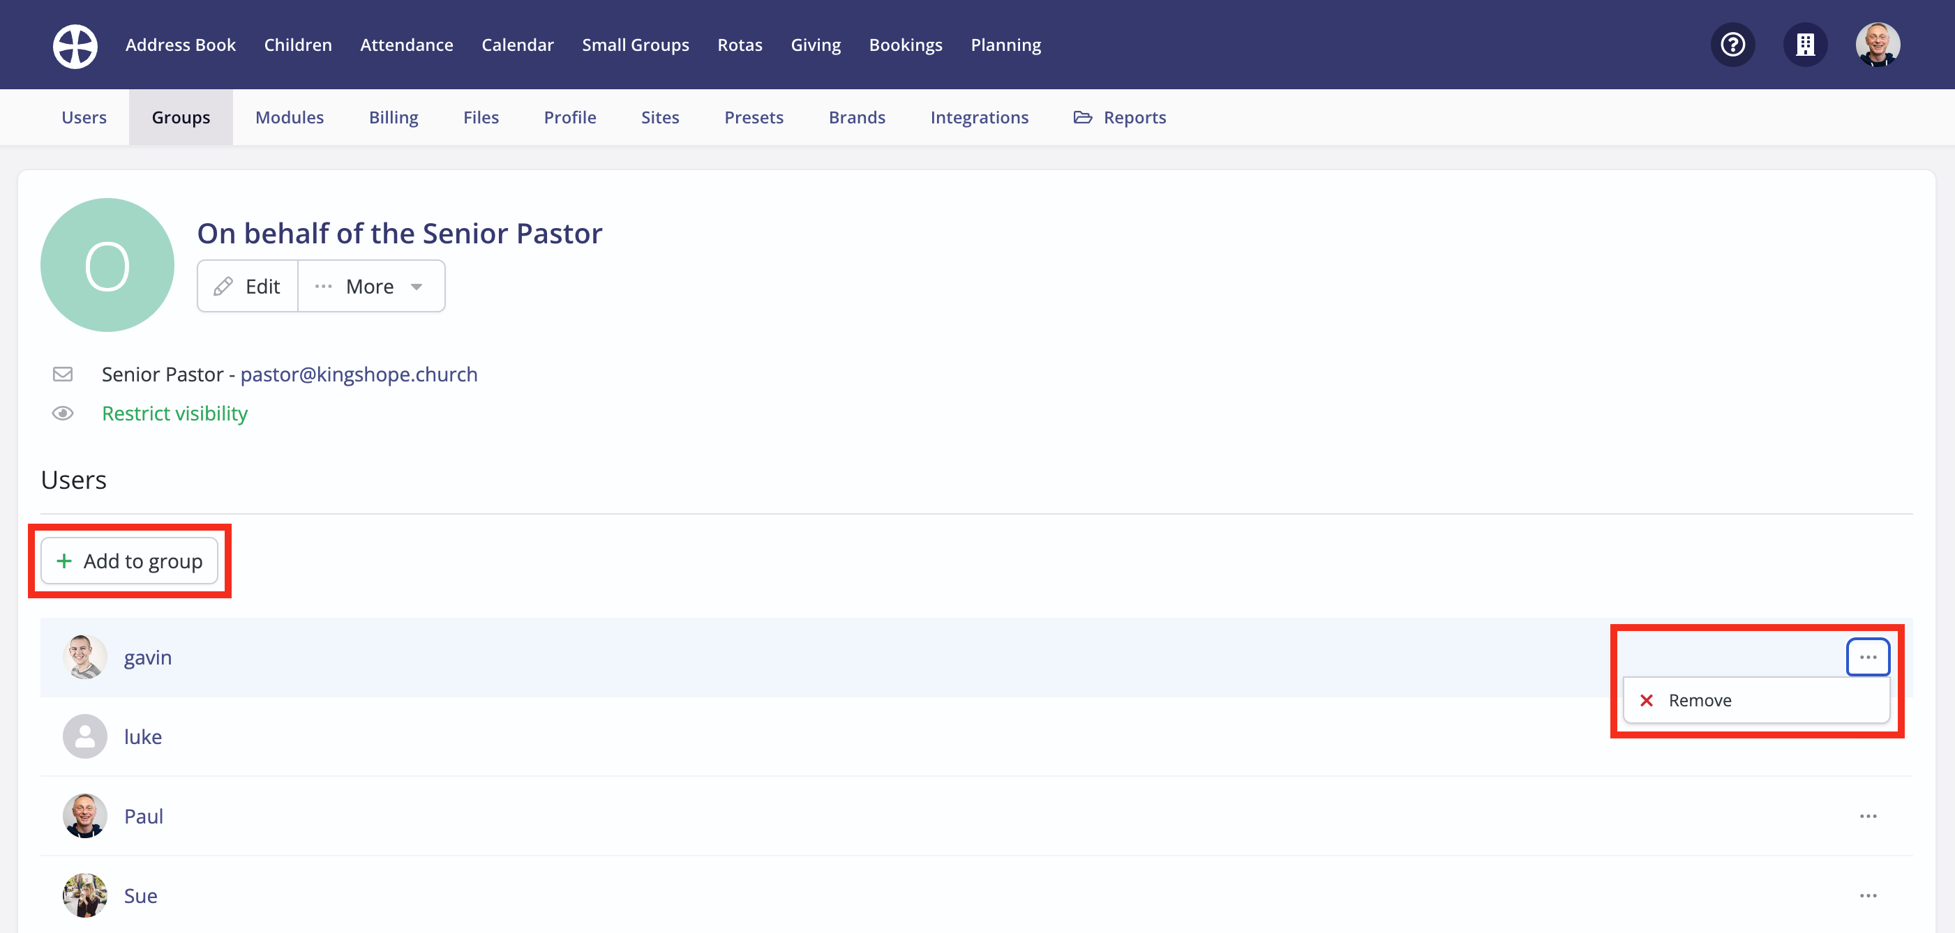Viewport: 1955px width, 933px height.
Task: Click gavin's profile photo
Action: coord(84,657)
